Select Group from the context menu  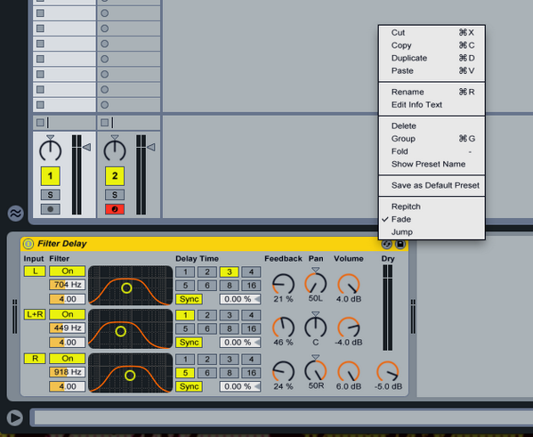pos(432,139)
